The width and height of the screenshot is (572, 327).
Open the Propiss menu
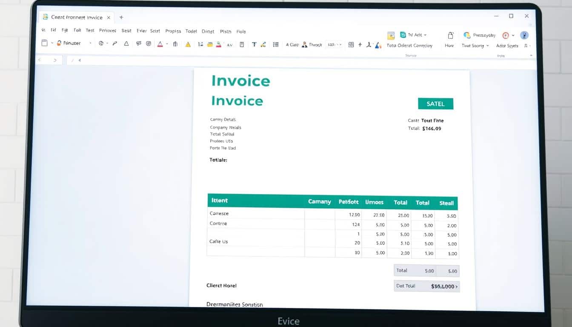[x=173, y=31]
